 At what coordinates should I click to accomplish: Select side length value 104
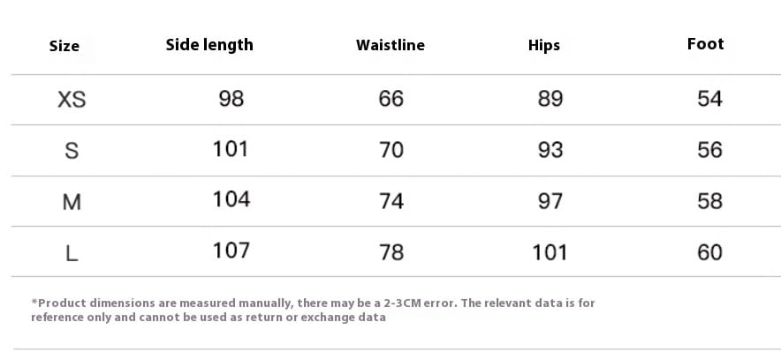coord(231,198)
